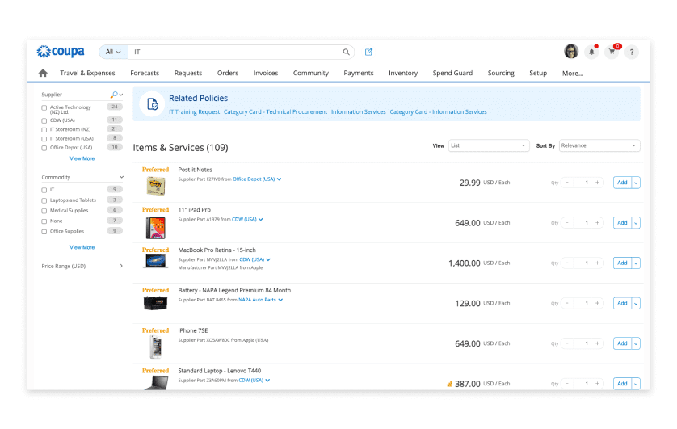The height and width of the screenshot is (429, 677).
Task: Expand the Price Range (USD) section
Action: tap(121, 266)
